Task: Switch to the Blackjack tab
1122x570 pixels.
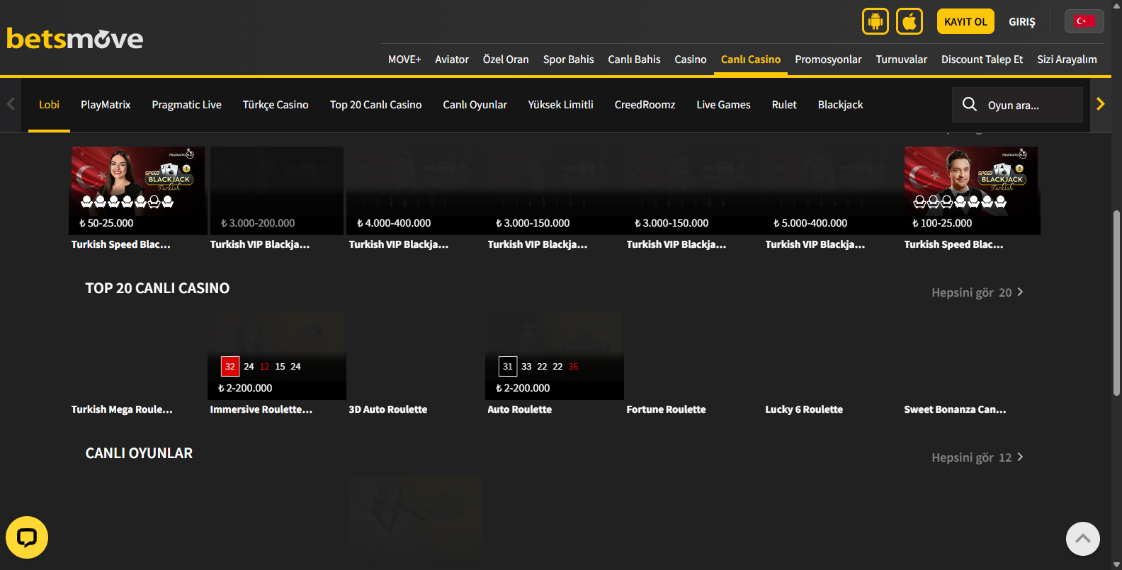Action: 840,105
